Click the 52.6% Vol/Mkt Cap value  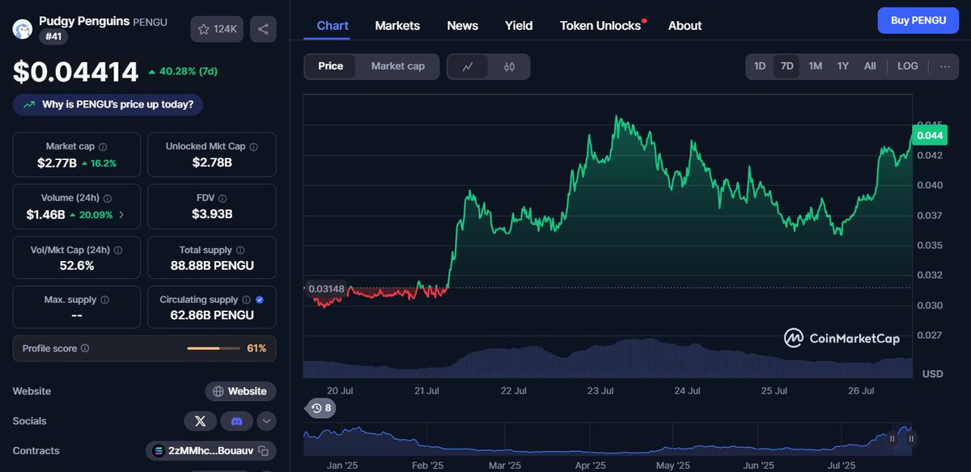[77, 266]
